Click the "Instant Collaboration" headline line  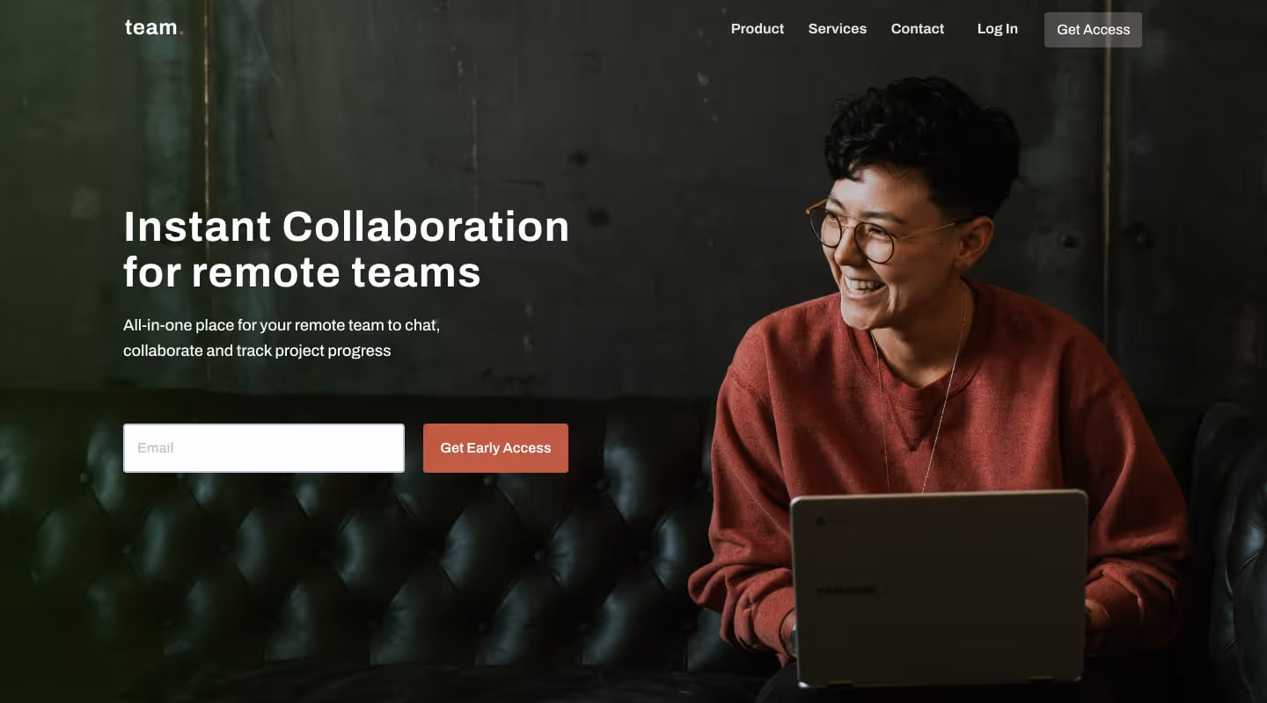click(x=347, y=227)
